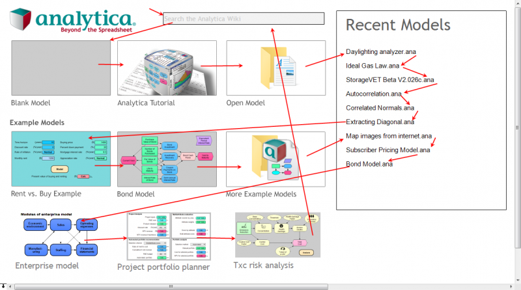
Task: Focus the Search the Analytica Wiki field
Action: [x=244, y=19]
